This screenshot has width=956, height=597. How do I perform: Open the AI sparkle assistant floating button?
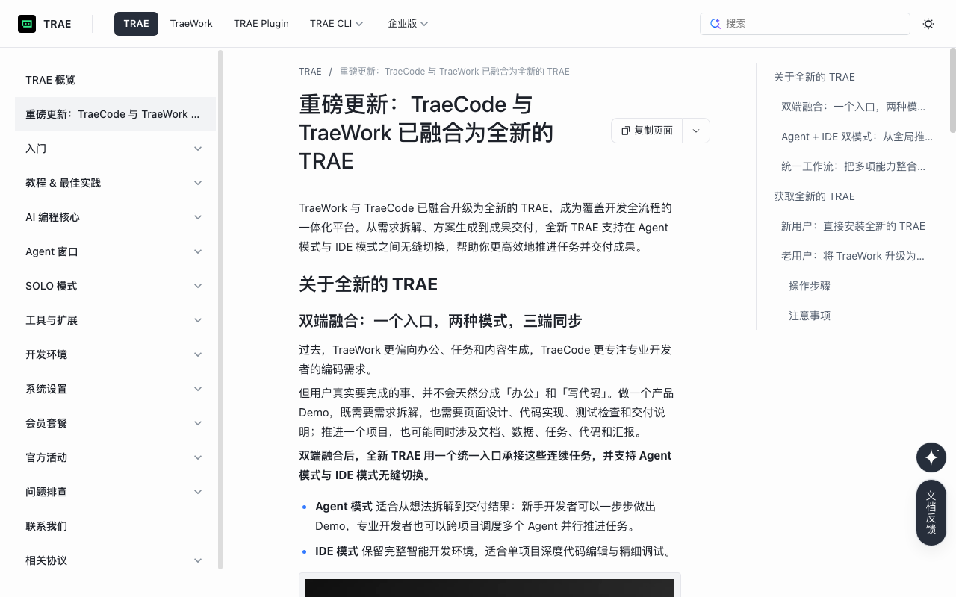pyautogui.click(x=931, y=457)
